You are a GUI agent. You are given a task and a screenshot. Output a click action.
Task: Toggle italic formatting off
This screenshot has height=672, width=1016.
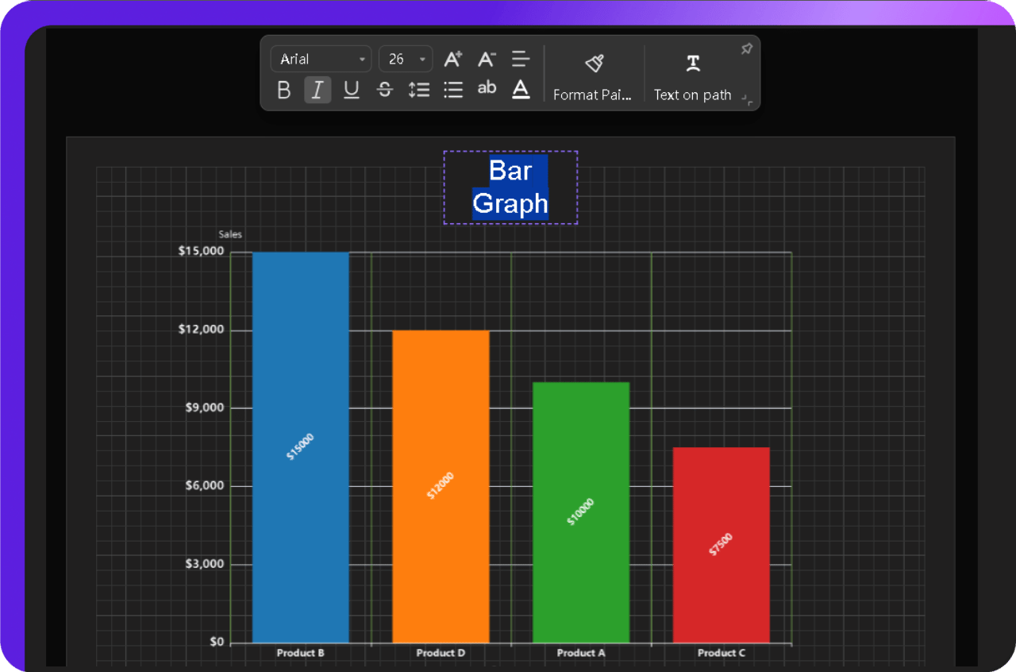317,90
